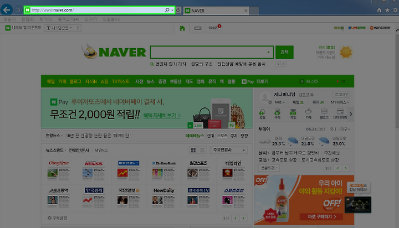Open the Hangame link

pyautogui.click(x=380, y=28)
